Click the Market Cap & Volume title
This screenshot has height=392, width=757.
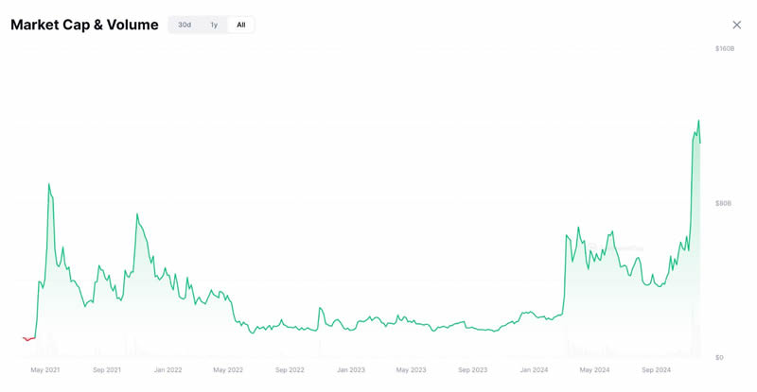(x=84, y=25)
